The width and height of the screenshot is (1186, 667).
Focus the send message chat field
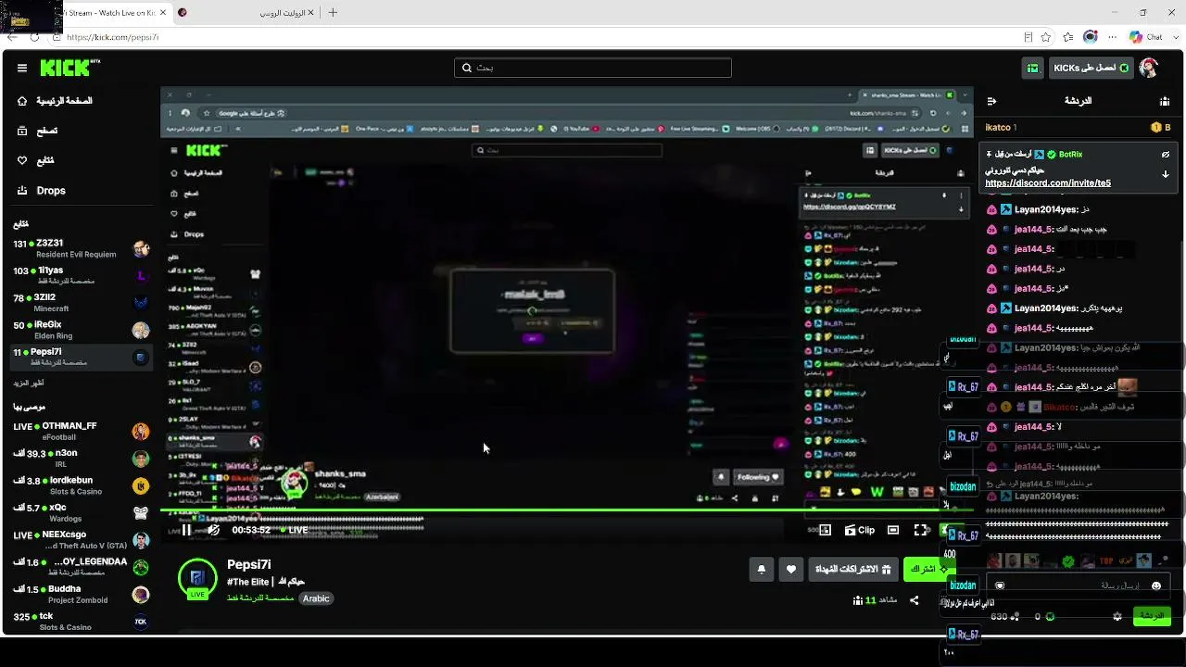(x=1079, y=585)
